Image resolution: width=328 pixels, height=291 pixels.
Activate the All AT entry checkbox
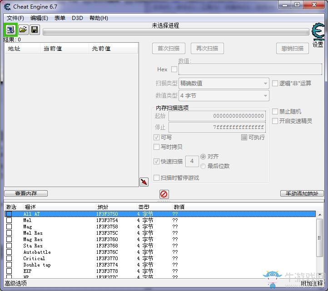pyautogui.click(x=9, y=214)
